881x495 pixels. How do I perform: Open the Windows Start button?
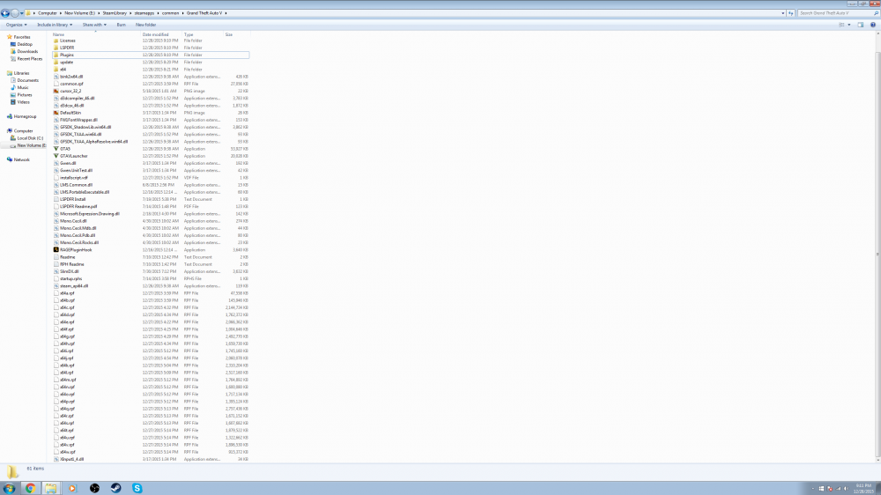coord(9,488)
